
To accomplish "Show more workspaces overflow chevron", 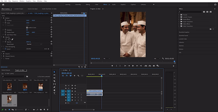I will 154,5.
